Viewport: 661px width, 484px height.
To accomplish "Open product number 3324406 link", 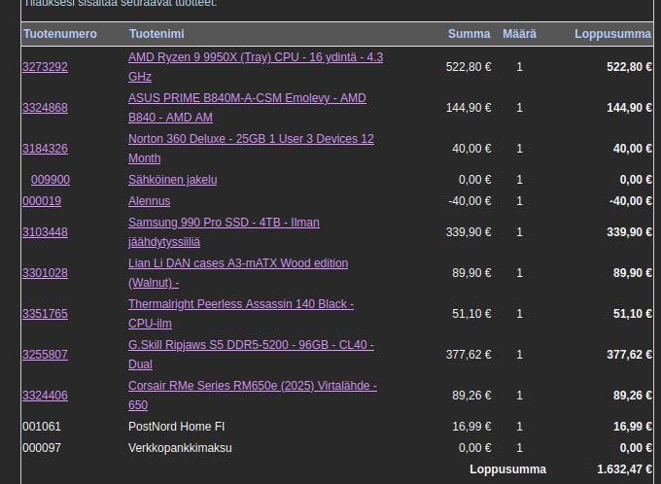I will [x=45, y=396].
